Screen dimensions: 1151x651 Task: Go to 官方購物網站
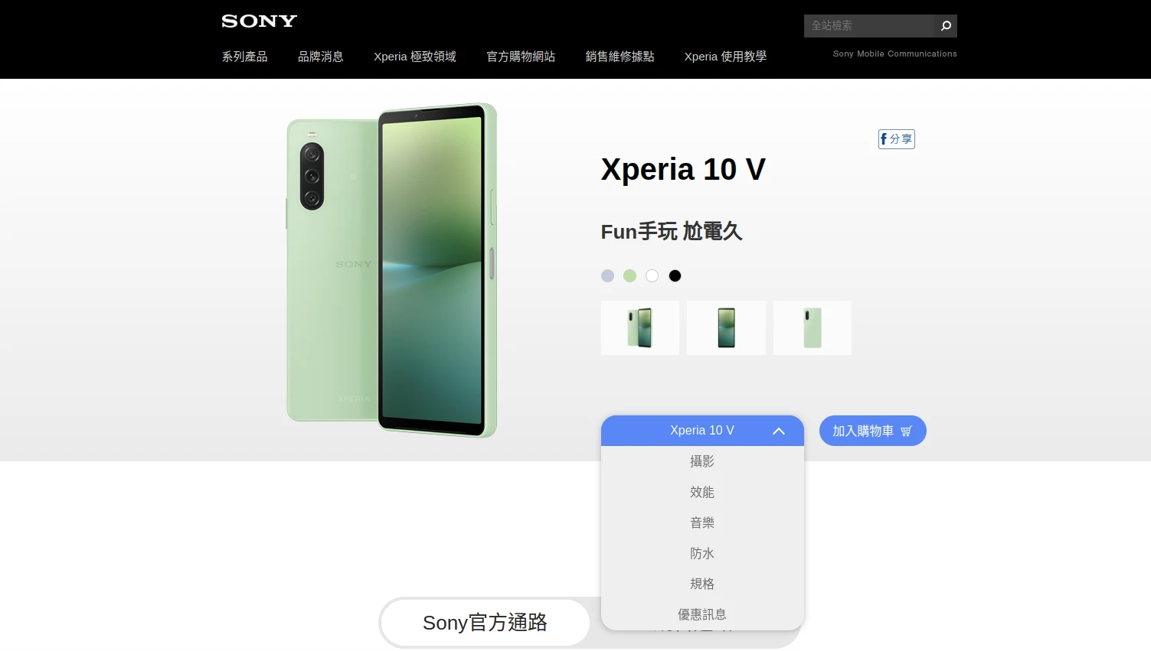coord(521,57)
